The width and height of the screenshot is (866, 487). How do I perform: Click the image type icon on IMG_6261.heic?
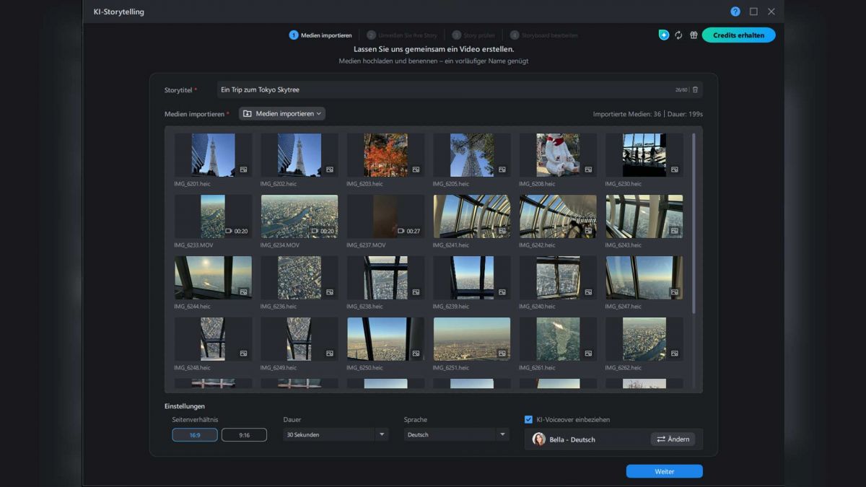pyautogui.click(x=589, y=354)
